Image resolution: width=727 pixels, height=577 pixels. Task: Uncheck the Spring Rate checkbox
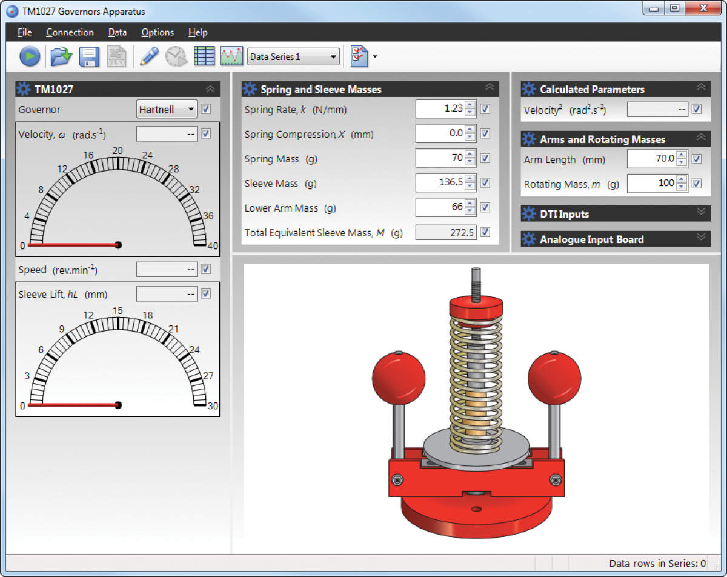pos(485,109)
